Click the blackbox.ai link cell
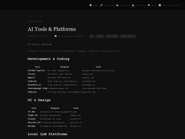The height and width of the screenshot is (139, 185). 88,85
